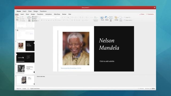Click the Paste clipboard icon

(x=17, y=18)
